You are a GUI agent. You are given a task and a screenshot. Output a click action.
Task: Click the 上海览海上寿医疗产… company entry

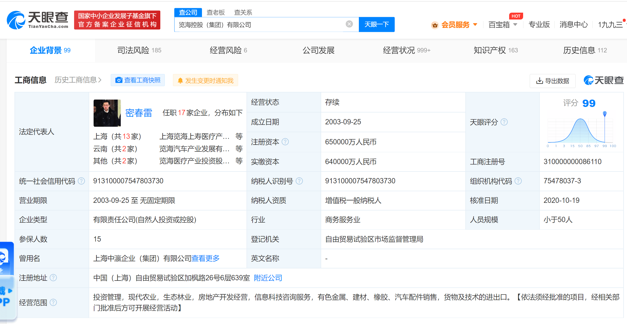click(x=194, y=136)
